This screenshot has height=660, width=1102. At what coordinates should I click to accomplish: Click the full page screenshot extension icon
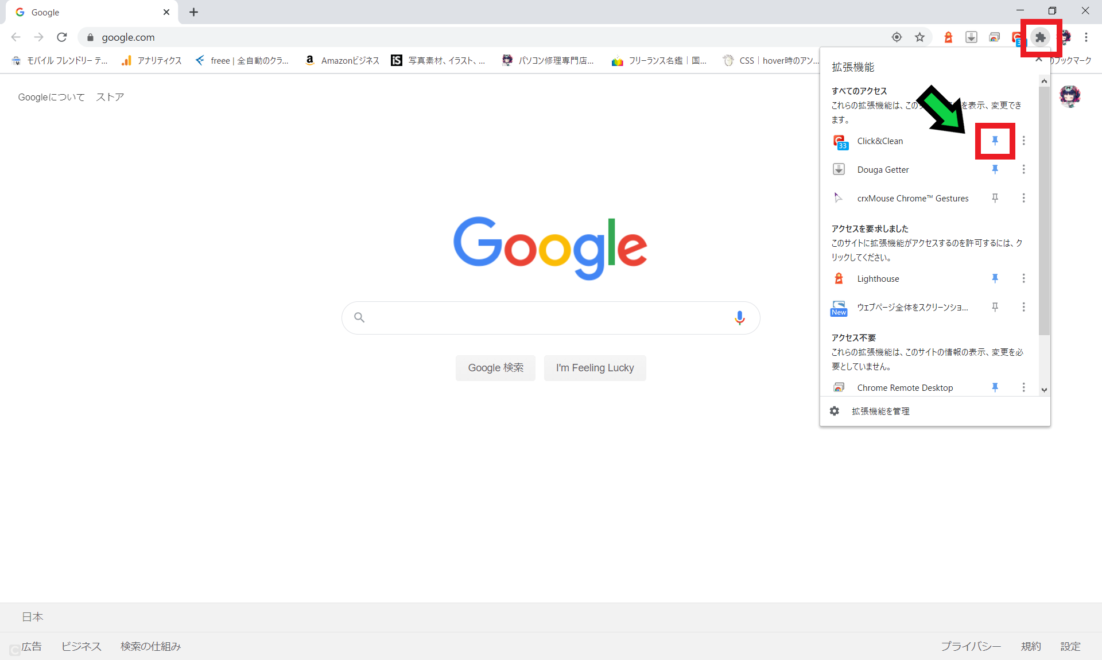839,308
